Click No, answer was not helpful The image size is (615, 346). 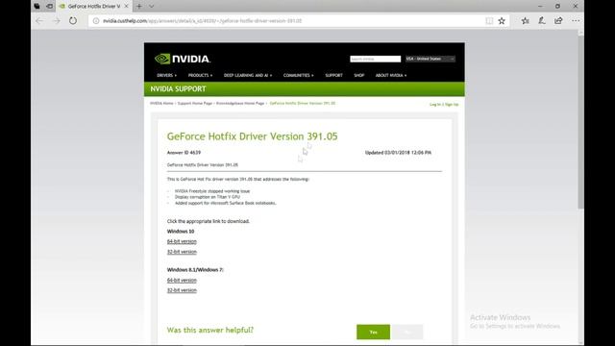tap(407, 332)
